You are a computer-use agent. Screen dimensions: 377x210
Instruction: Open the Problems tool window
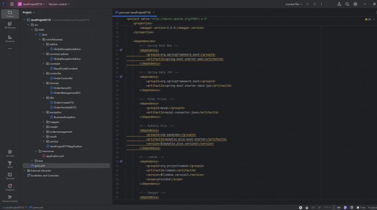click(x=10, y=187)
